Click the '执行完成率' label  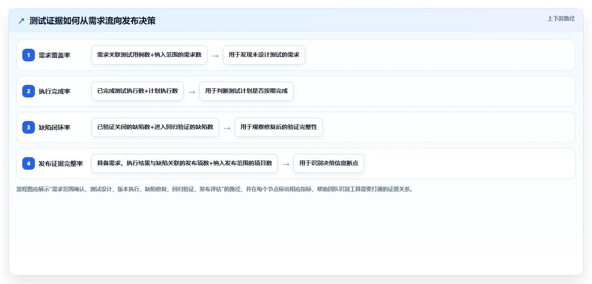click(54, 91)
